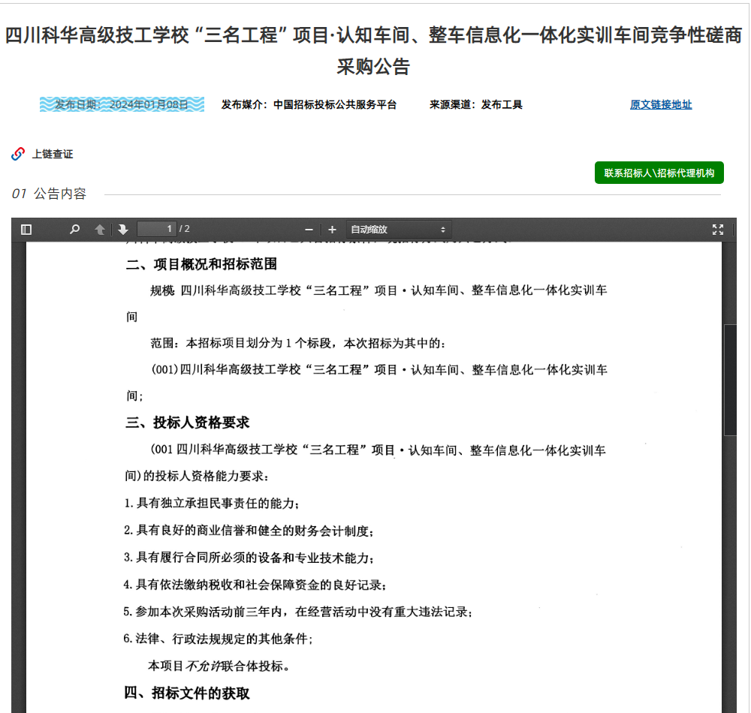The width and height of the screenshot is (751, 713).
Task: Click the blockchain verification link icon
Action: click(x=18, y=154)
